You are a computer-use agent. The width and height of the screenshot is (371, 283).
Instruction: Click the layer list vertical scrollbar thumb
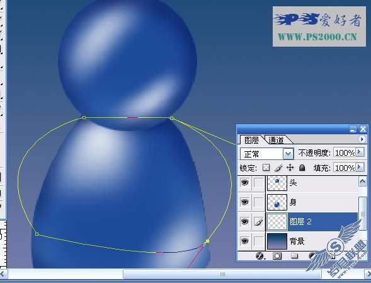click(362, 214)
